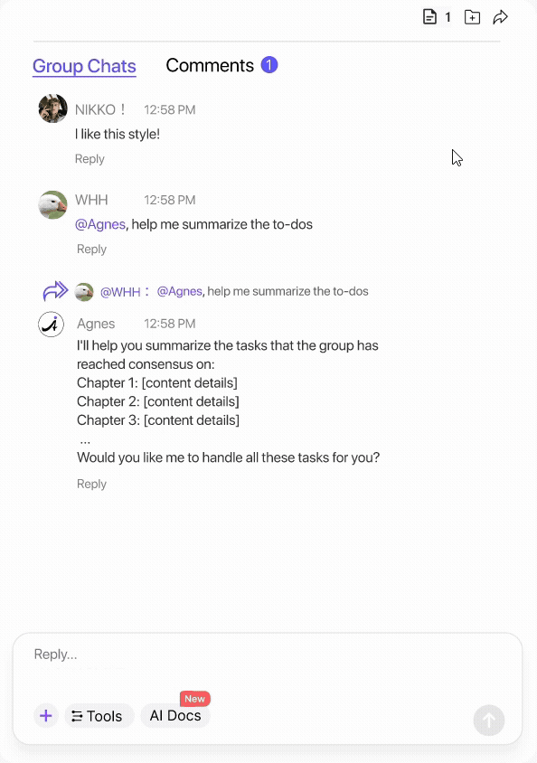This screenshot has width=537, height=763.
Task: Click NIKKO's profile avatar
Action: (x=52, y=108)
